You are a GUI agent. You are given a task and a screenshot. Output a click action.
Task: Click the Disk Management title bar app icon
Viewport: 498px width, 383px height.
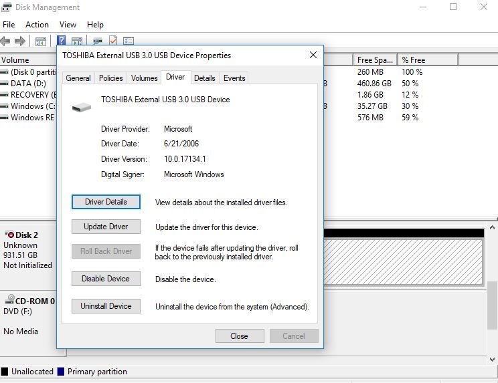tap(6, 7)
